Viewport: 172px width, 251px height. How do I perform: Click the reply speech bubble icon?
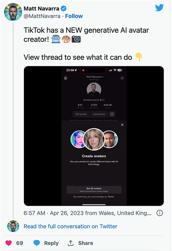tap(37, 243)
